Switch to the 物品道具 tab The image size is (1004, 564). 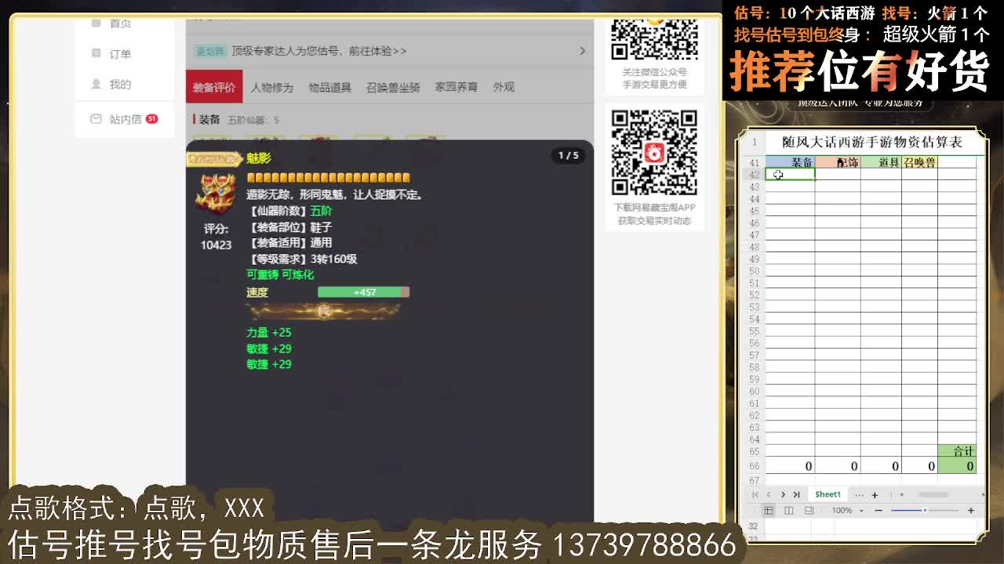click(329, 87)
